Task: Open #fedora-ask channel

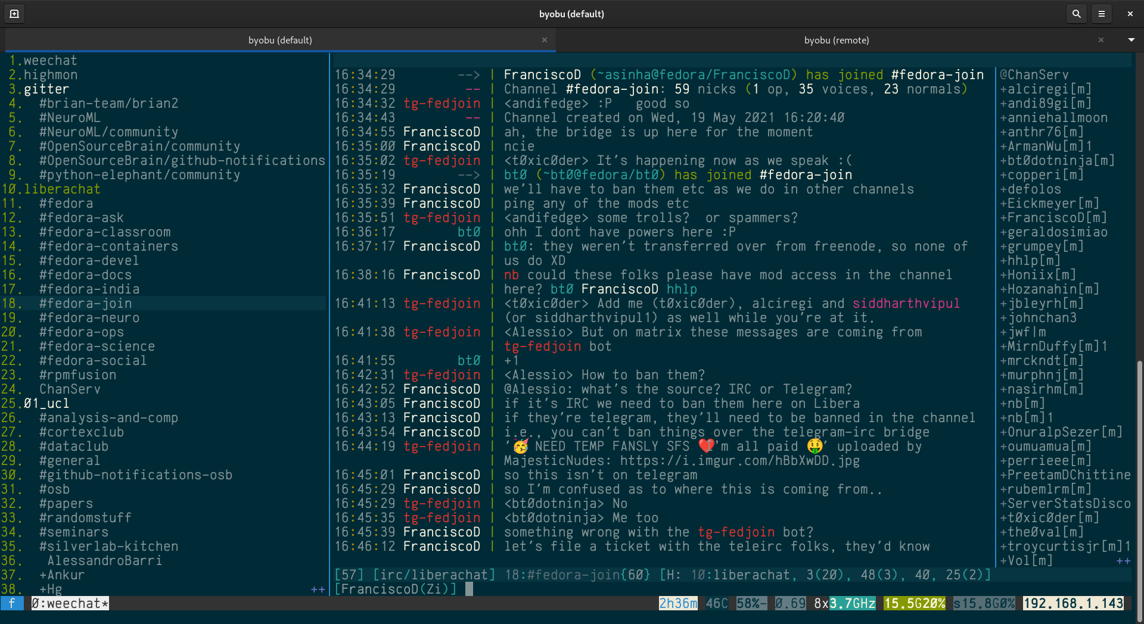Action: (82, 218)
